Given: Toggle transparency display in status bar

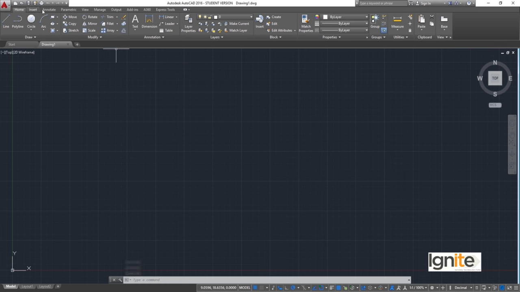Looking at the screenshot, I should tap(338, 288).
